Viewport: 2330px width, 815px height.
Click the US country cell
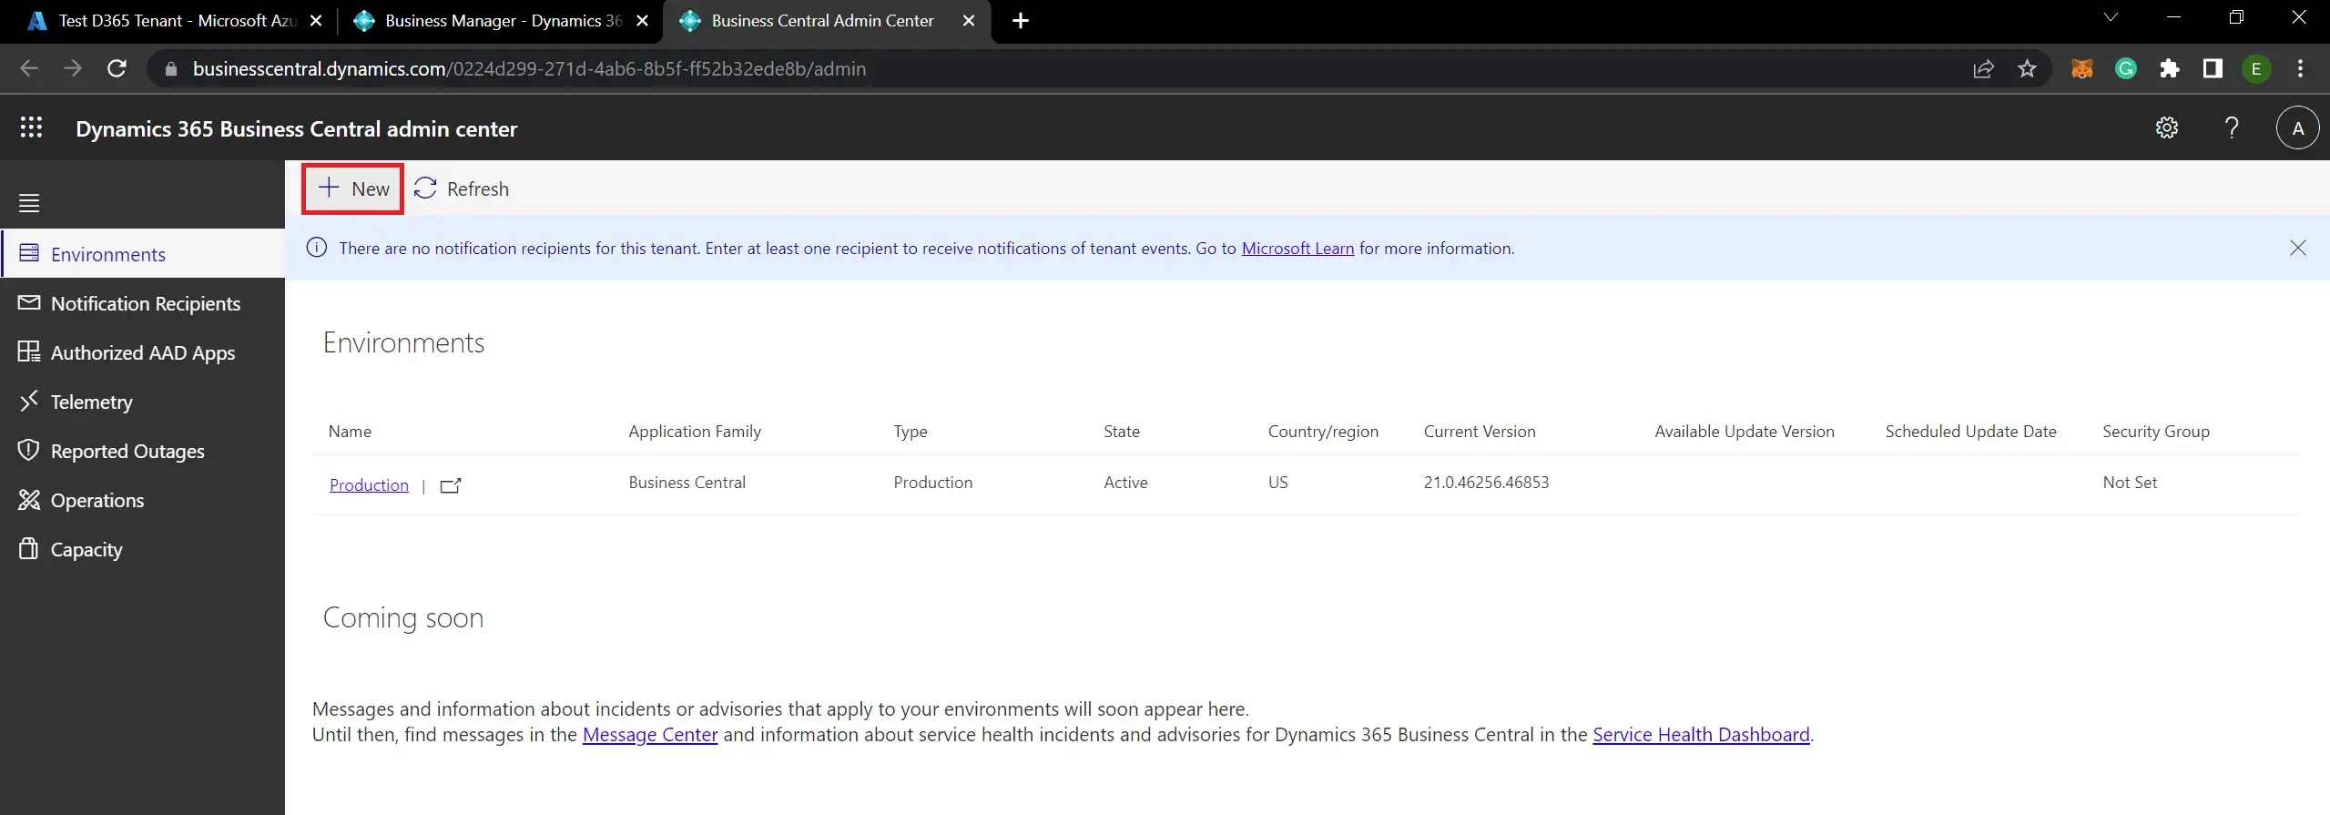click(x=1277, y=483)
